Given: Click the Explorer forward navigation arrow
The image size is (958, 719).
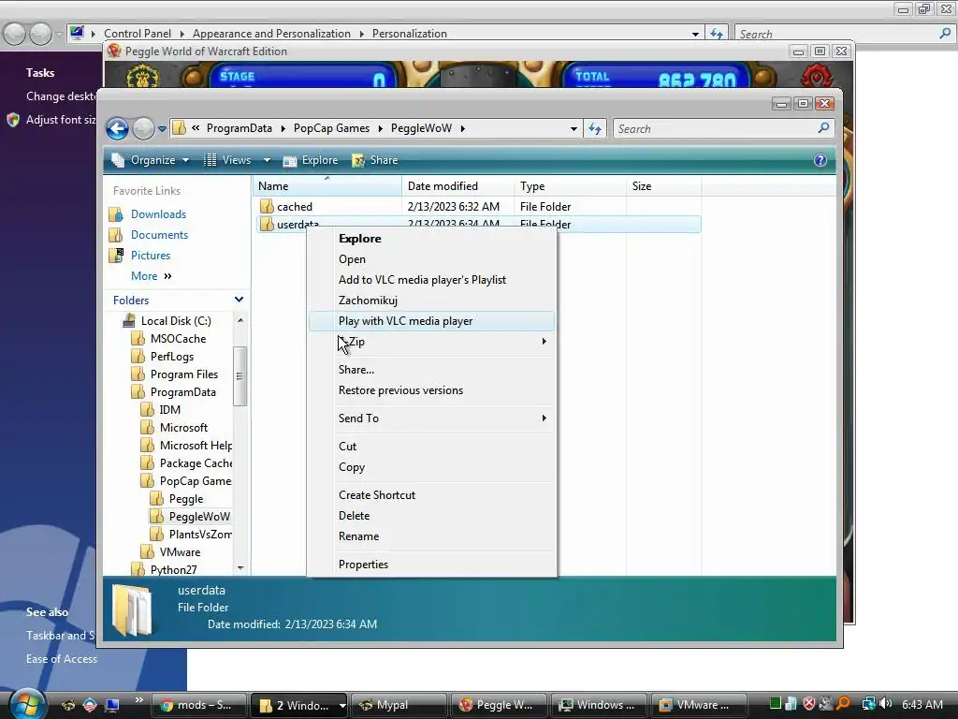Looking at the screenshot, I should tap(143, 129).
